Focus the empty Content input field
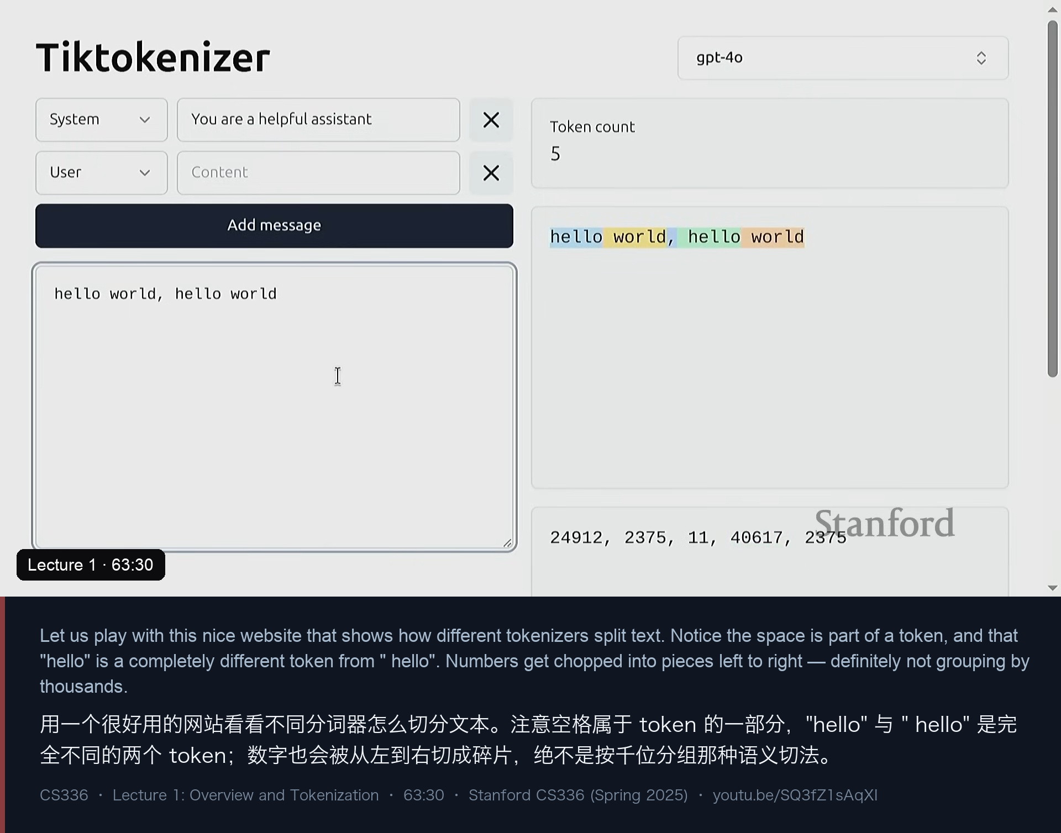The image size is (1061, 833). [x=318, y=173]
